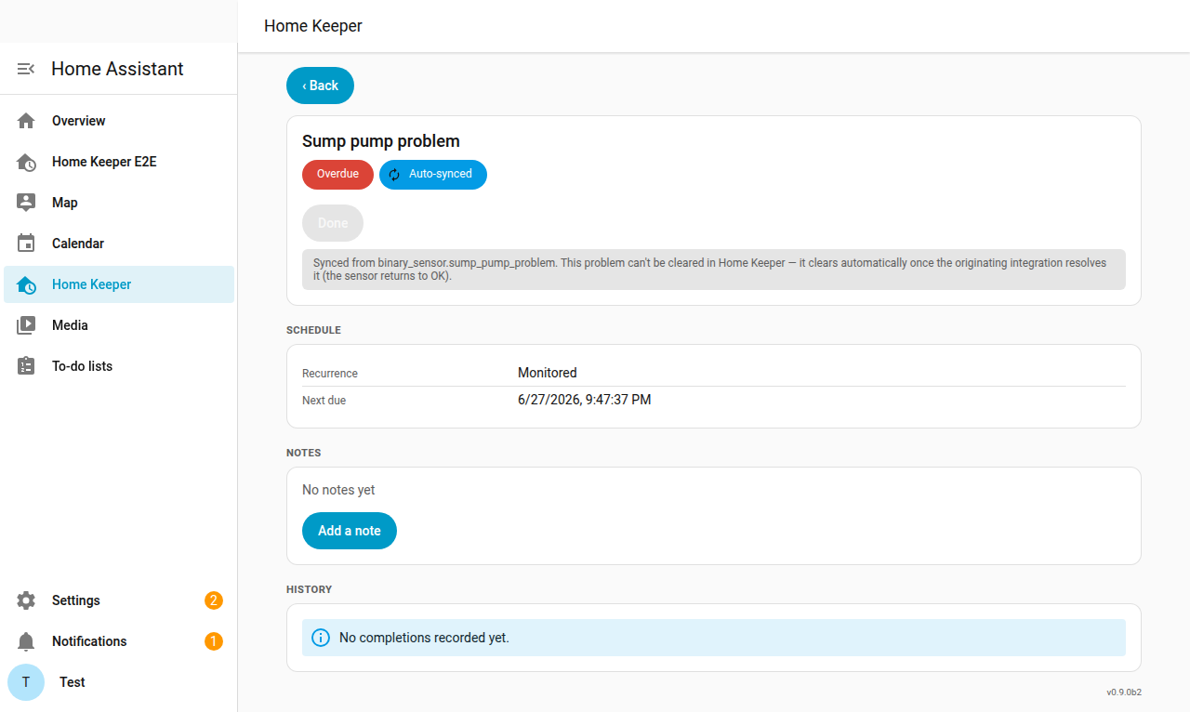Click the info icon in History alert
The height and width of the screenshot is (712, 1190).
321,638
